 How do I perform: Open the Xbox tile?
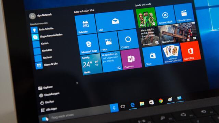(146, 17)
